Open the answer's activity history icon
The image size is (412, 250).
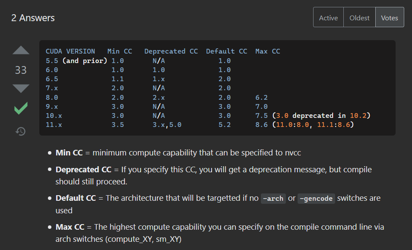click(x=21, y=131)
